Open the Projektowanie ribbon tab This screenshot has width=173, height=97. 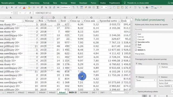tap(115, 3)
